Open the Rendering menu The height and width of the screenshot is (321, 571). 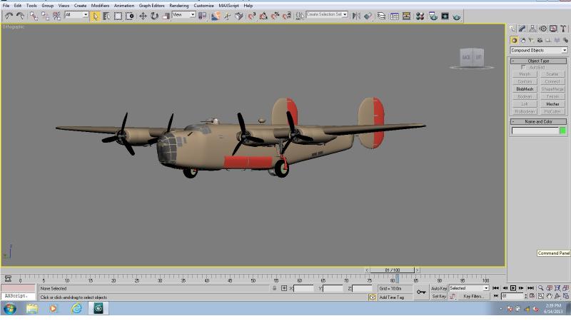(179, 6)
